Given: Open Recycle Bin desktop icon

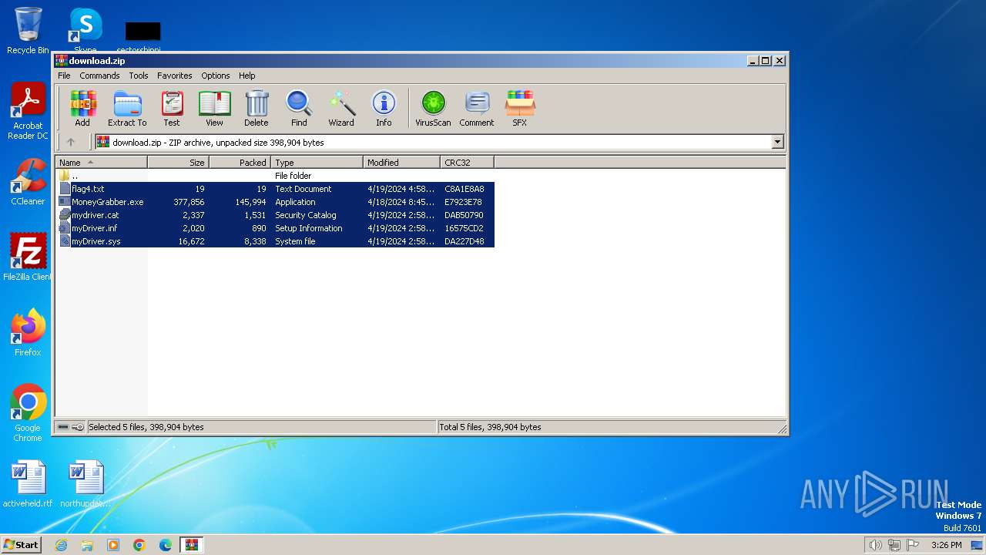Looking at the screenshot, I should (28, 31).
